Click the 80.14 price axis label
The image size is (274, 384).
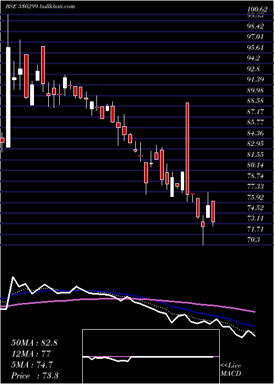pos(256,165)
